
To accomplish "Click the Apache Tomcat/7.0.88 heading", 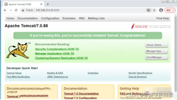I will [26, 26].
